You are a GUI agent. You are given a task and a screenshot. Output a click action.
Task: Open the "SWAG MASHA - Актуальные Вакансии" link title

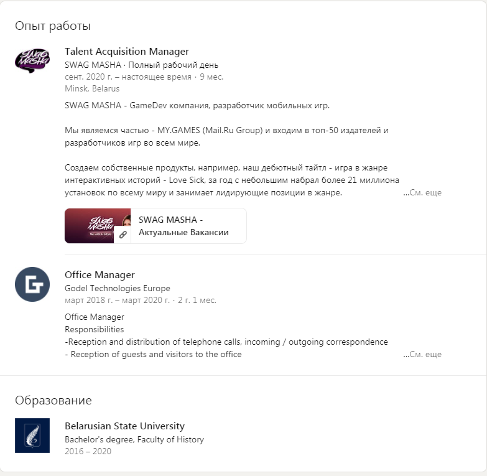point(183,226)
